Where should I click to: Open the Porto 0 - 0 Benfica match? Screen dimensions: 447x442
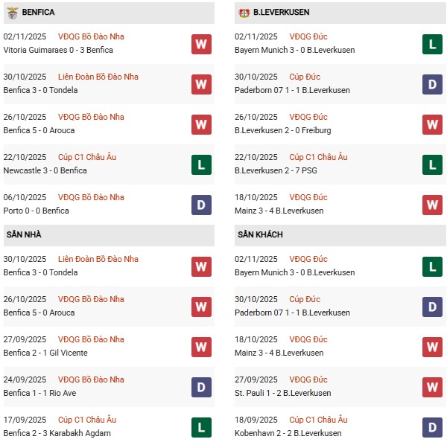pos(37,211)
